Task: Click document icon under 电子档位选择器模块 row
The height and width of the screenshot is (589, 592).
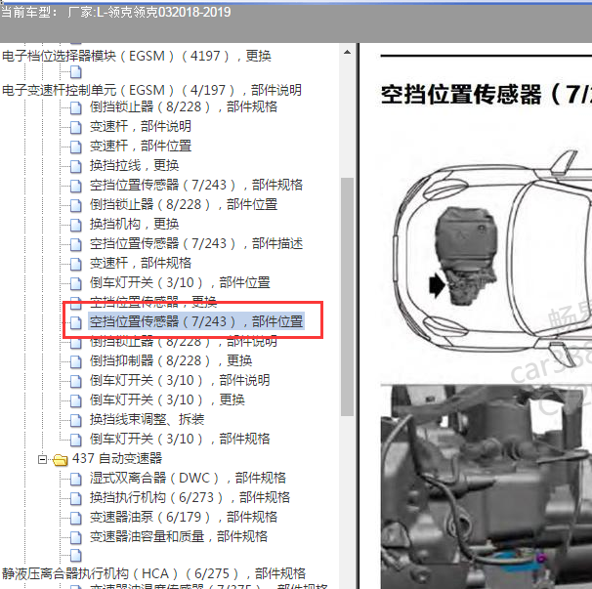Action: [x=76, y=72]
